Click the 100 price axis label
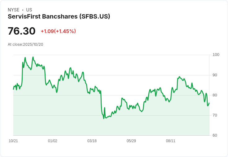The height and width of the screenshot is (157, 228). tap(216, 55)
